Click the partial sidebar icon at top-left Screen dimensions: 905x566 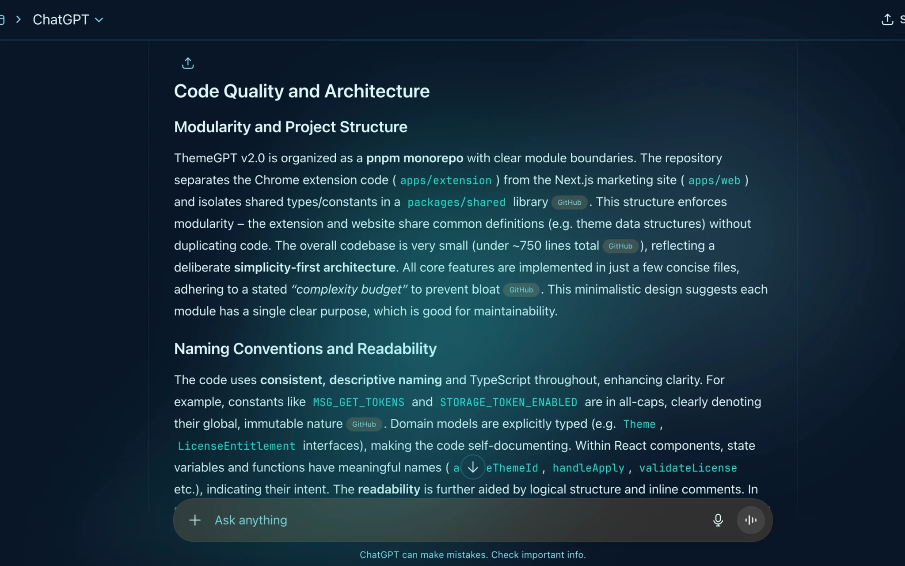click(2, 19)
